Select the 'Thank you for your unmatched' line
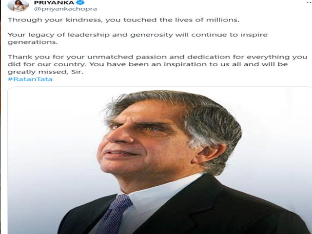This screenshot has height=234, width=312. click(x=157, y=57)
